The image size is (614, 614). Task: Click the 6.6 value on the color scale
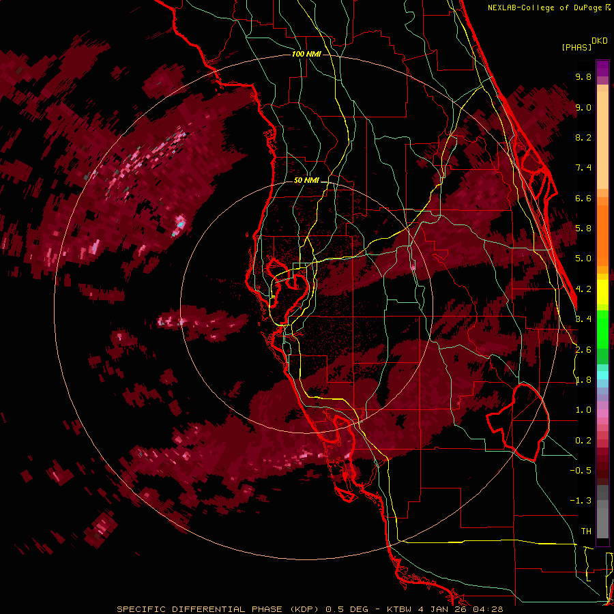(x=583, y=198)
